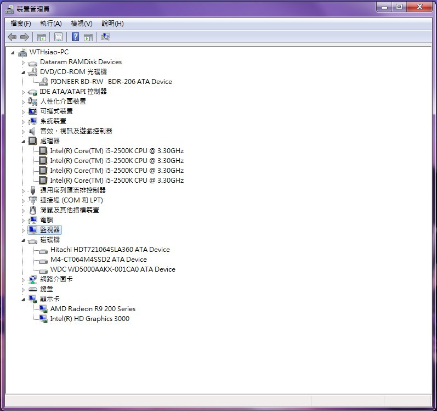This screenshot has width=437, height=411.
Task: Select Intel(R) HD Graphics 3000
Action: (90, 319)
